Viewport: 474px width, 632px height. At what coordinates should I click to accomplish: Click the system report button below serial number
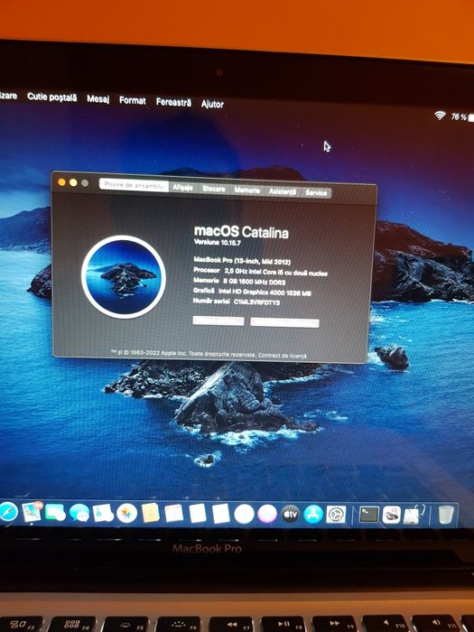tap(218, 321)
